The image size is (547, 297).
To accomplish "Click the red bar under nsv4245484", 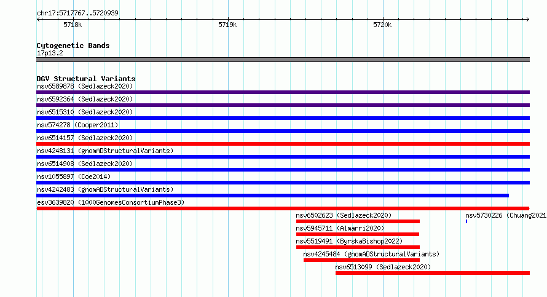I will pos(362,260).
